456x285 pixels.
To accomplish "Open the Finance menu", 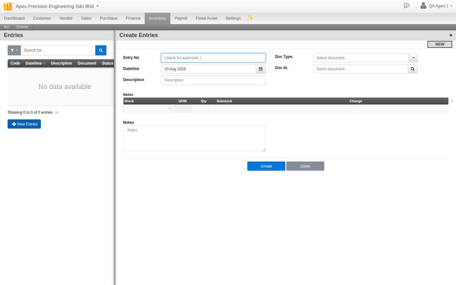I will [133, 18].
